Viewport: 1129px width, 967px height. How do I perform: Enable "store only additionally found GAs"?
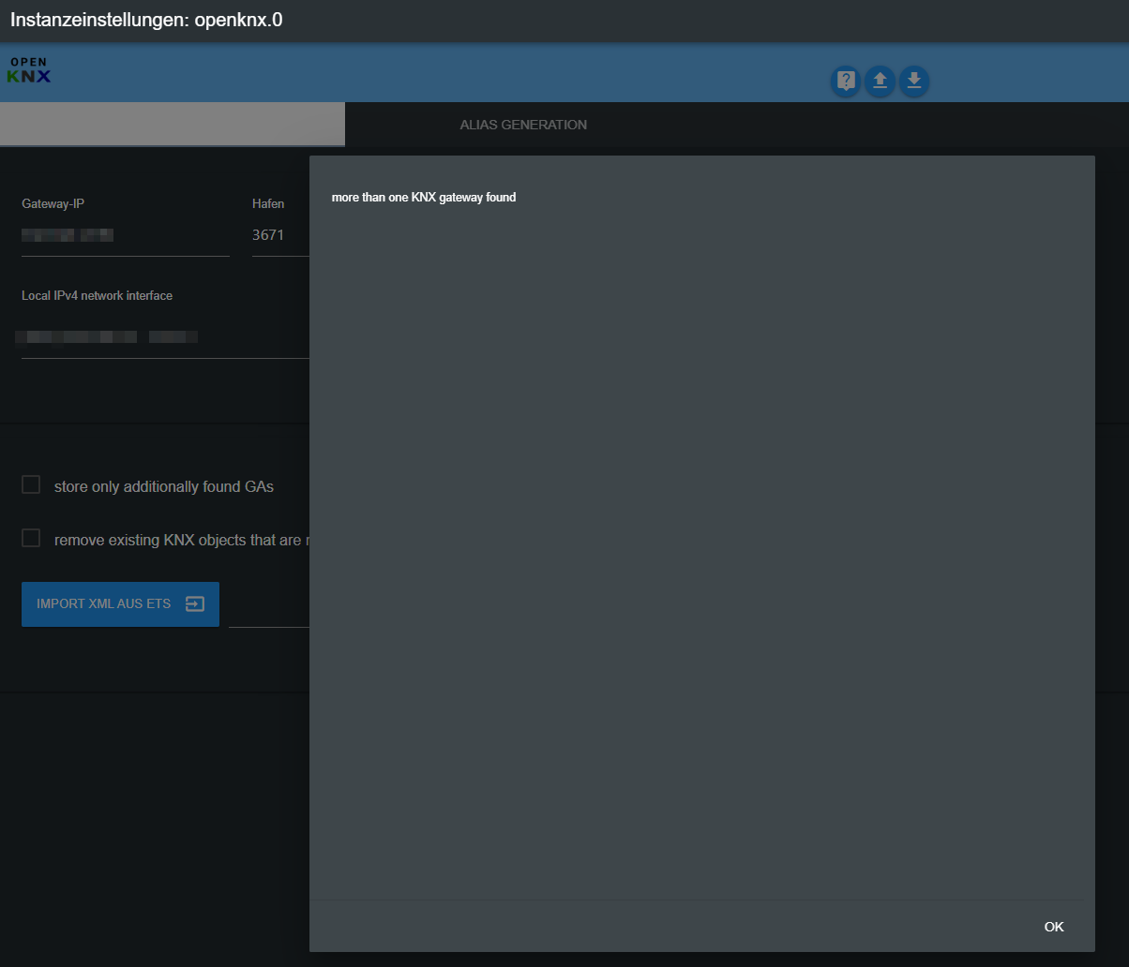pos(30,484)
